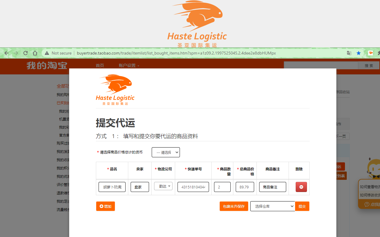Edit the 品名 product name field
This screenshot has height=237, width=380.
(112, 187)
